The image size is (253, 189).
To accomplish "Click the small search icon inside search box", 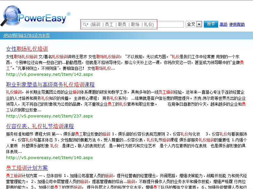I will click(x=86, y=24).
